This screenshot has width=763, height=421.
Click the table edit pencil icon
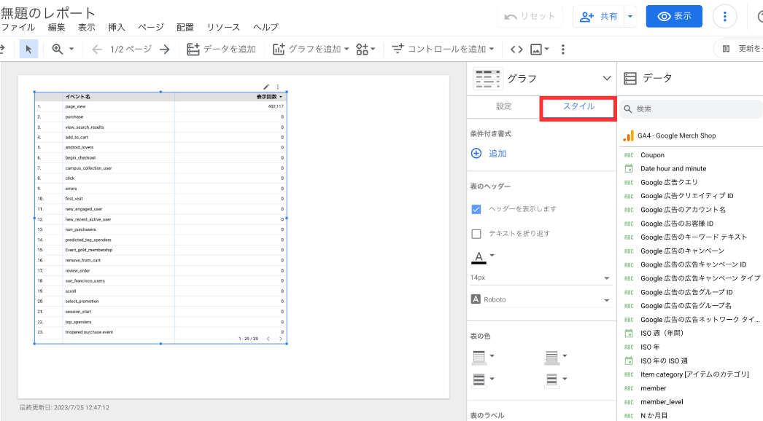[266, 87]
